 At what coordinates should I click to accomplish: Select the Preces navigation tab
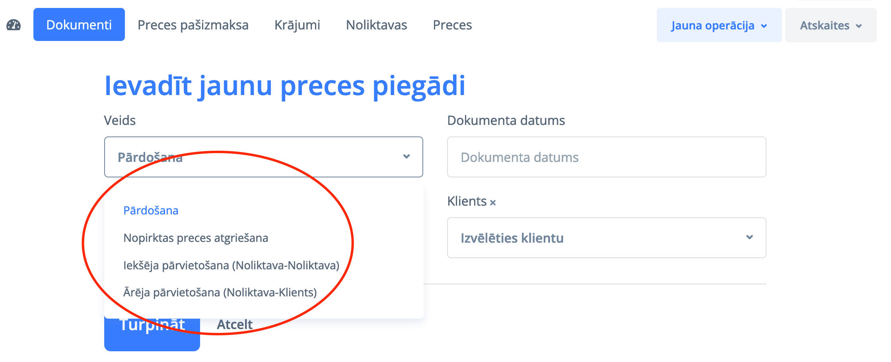pyautogui.click(x=452, y=25)
